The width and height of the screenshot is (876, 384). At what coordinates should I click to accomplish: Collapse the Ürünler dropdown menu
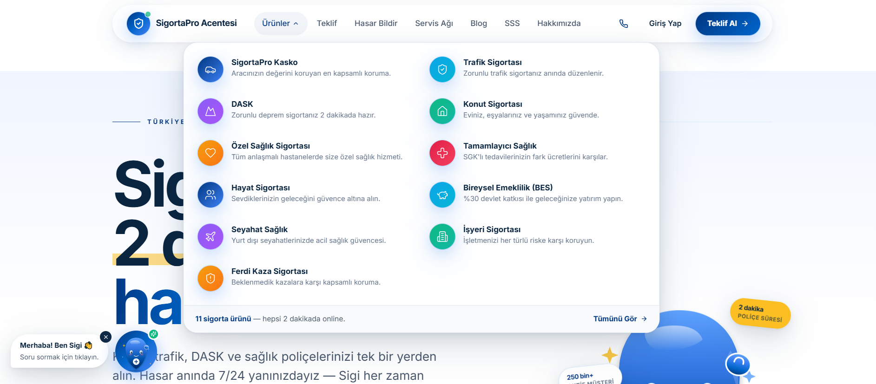click(x=280, y=24)
